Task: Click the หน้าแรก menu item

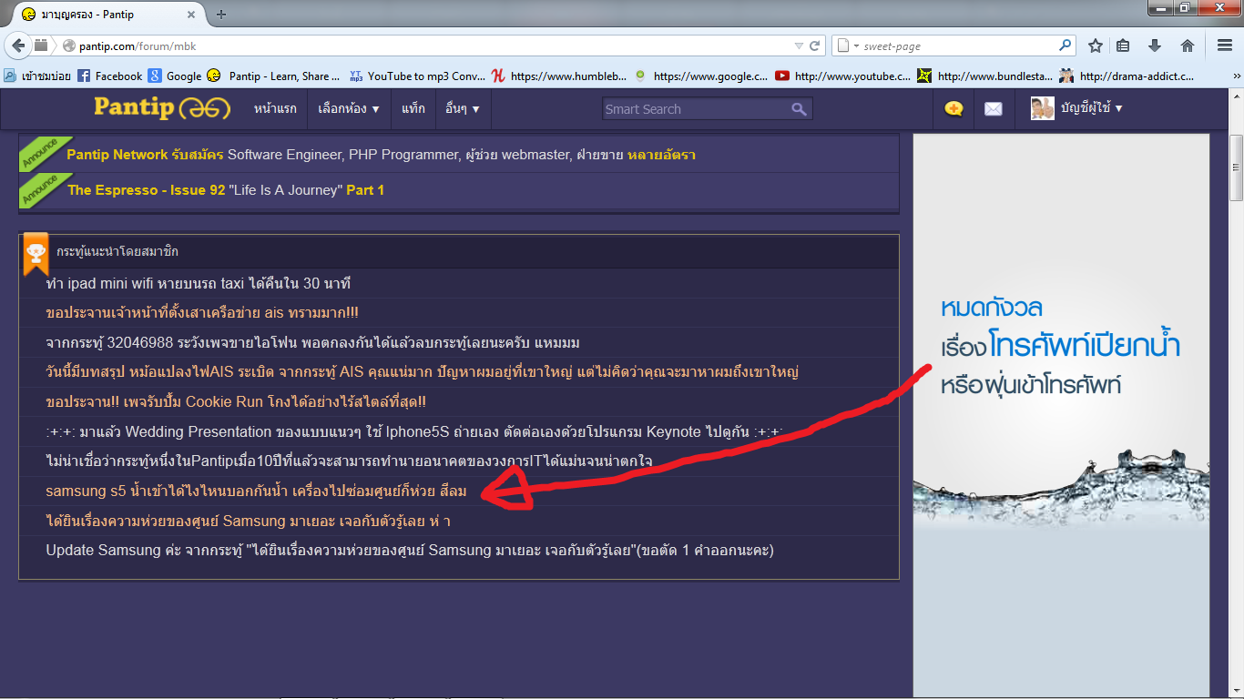Action: pos(275,108)
